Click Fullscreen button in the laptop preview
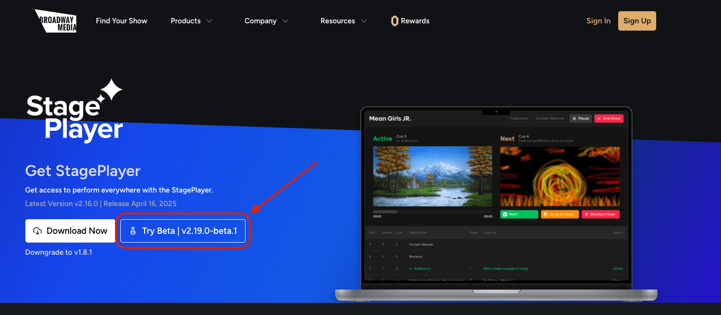The width and height of the screenshot is (721, 315). point(518,118)
